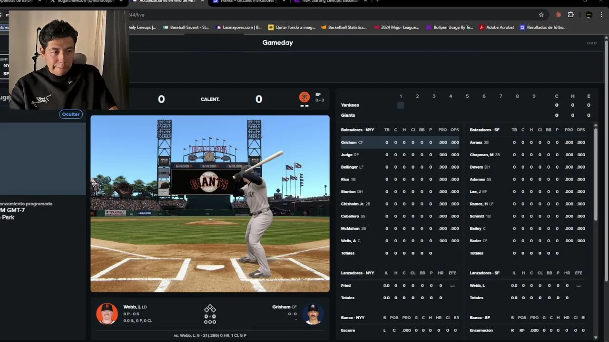Open the Lasmayores.com bookmark
This screenshot has height=342, width=609.
click(x=239, y=28)
